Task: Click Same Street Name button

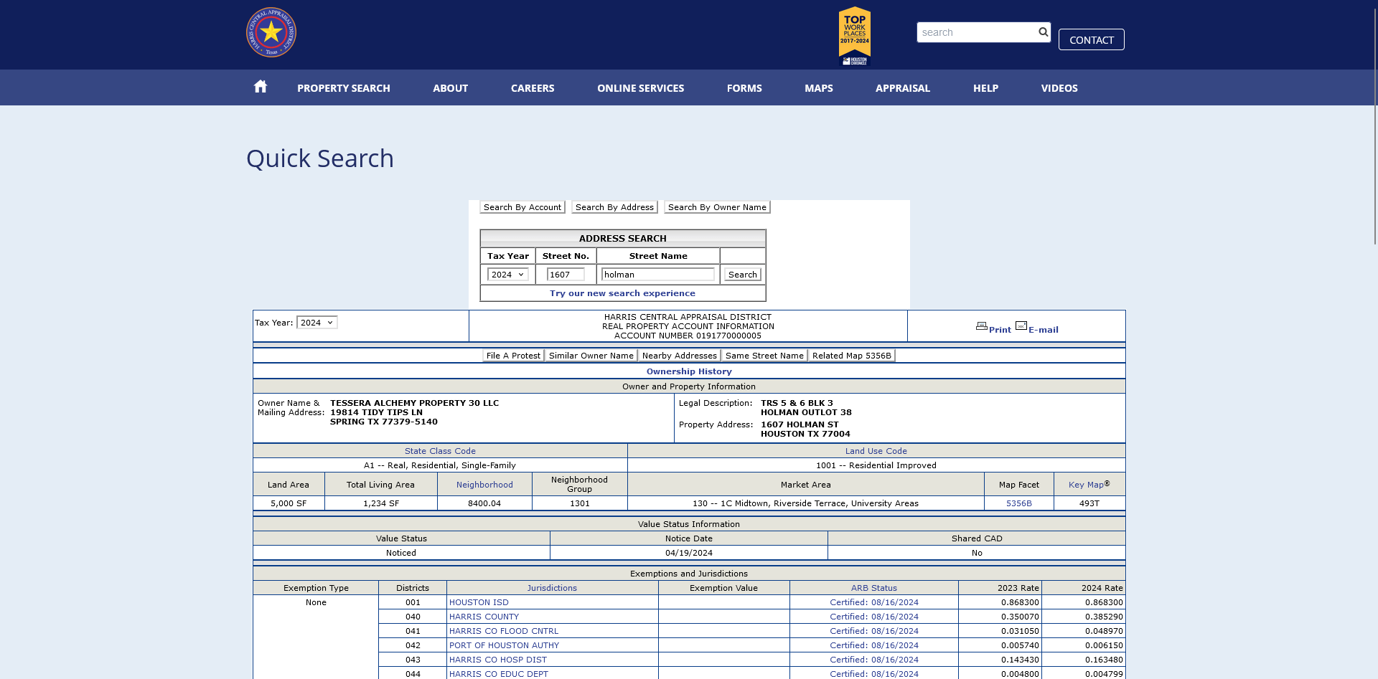Action: point(764,356)
